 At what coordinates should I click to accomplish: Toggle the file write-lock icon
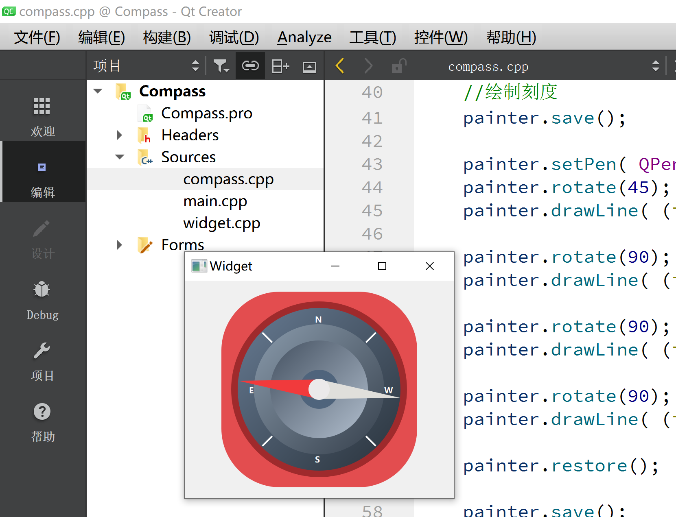399,66
